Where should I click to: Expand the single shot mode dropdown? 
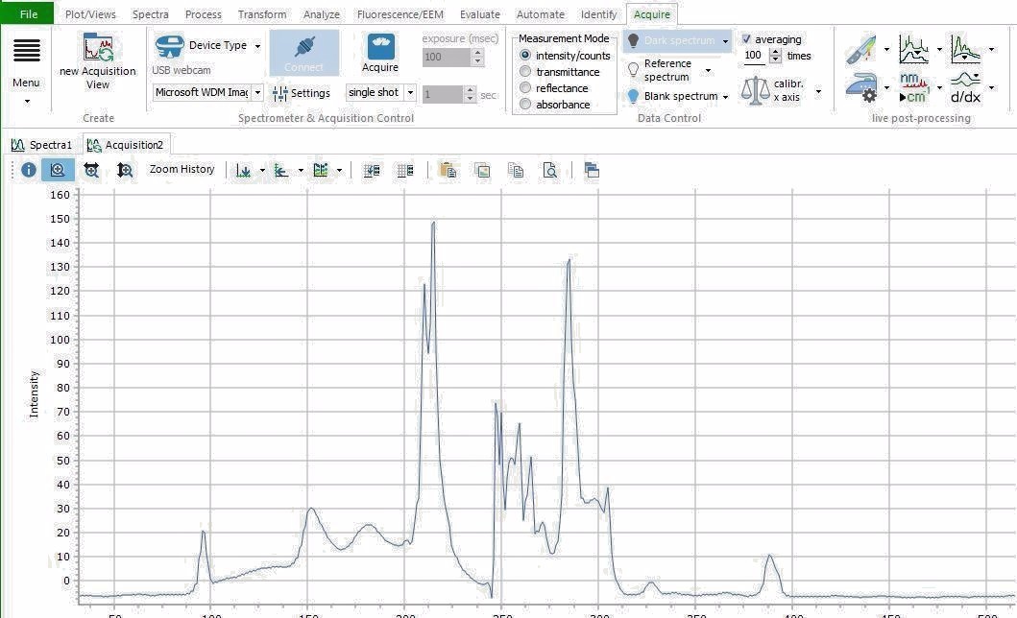pyautogui.click(x=409, y=92)
